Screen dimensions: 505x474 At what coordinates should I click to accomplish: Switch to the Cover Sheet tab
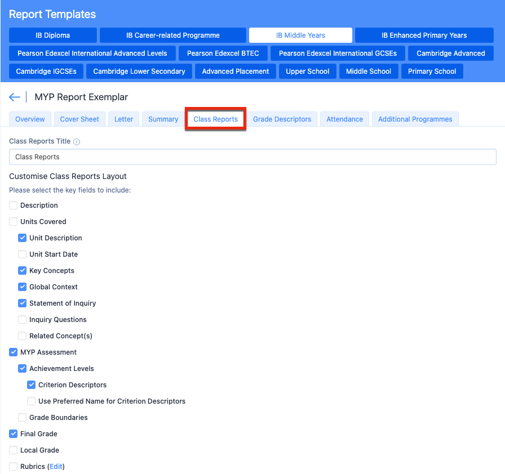[x=79, y=119]
